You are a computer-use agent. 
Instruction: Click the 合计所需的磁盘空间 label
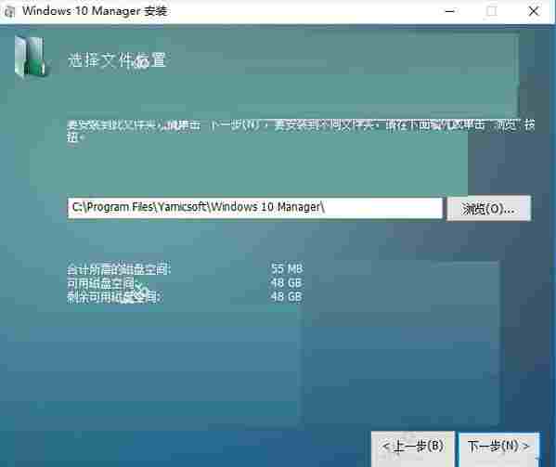coord(119,269)
